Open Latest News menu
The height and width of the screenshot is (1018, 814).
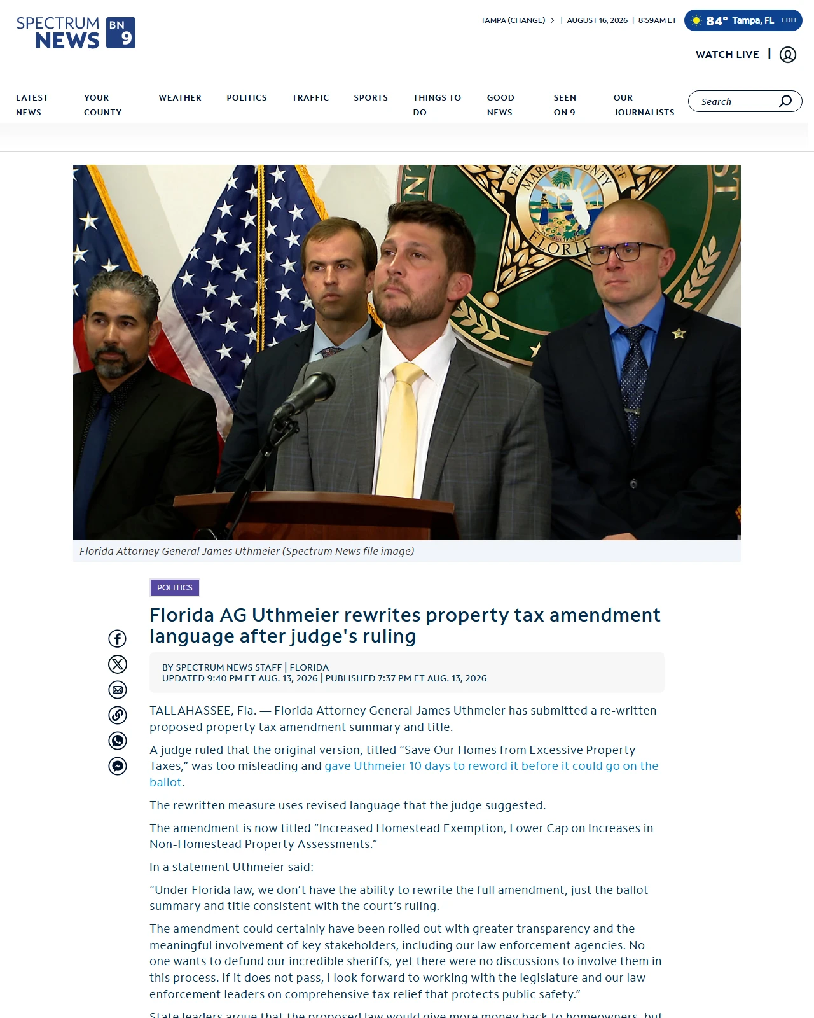[x=32, y=105]
